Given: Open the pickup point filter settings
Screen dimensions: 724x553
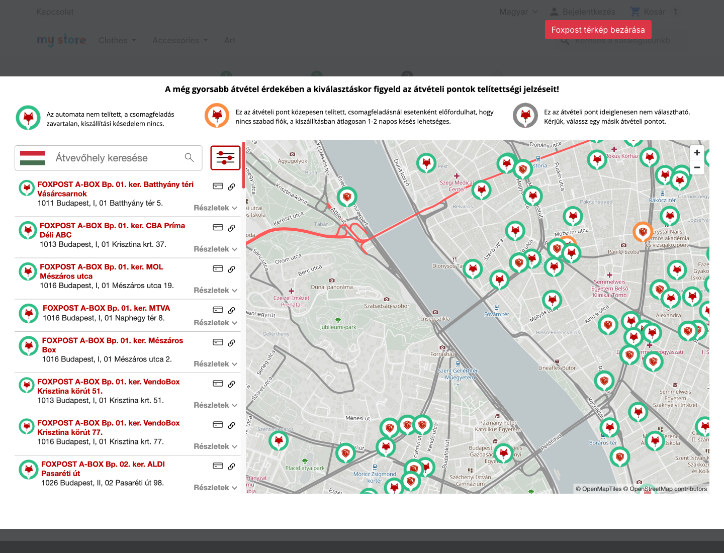Looking at the screenshot, I should (225, 158).
